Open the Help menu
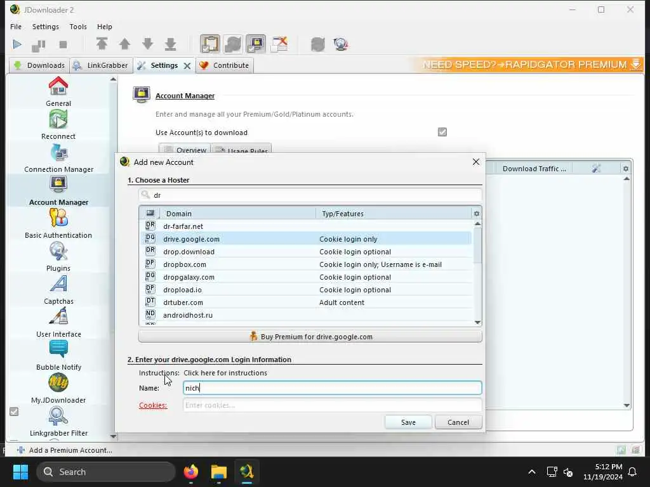The width and height of the screenshot is (650, 487). click(105, 27)
